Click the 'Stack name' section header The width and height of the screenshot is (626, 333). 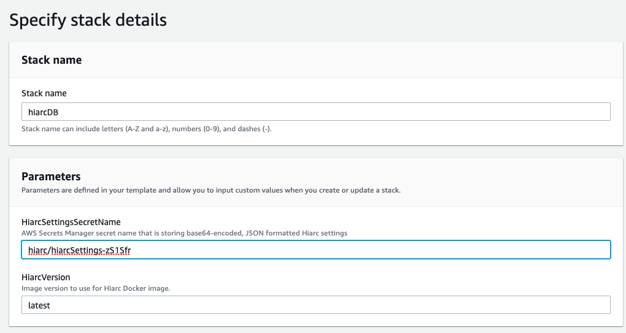tap(52, 60)
